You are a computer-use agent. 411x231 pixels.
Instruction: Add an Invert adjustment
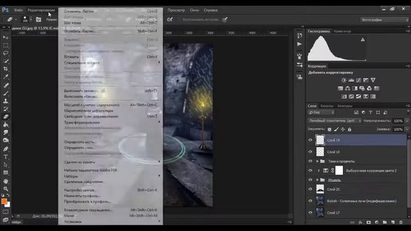[x=344, y=97]
